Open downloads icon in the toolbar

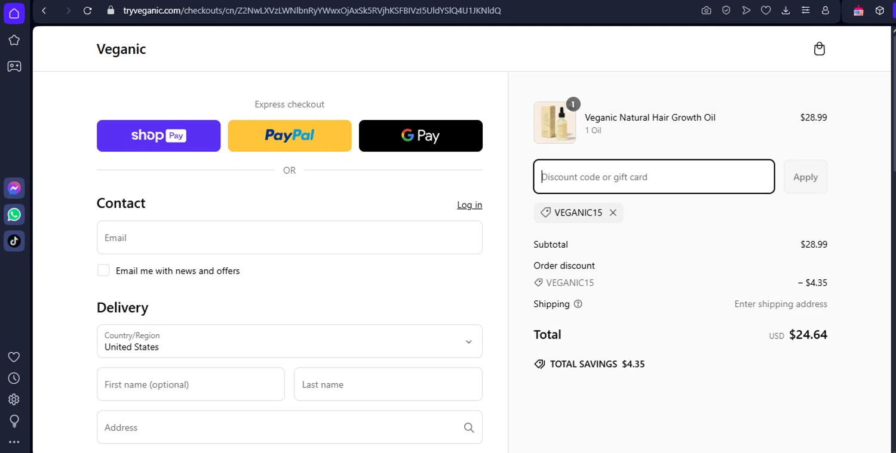coord(785,11)
